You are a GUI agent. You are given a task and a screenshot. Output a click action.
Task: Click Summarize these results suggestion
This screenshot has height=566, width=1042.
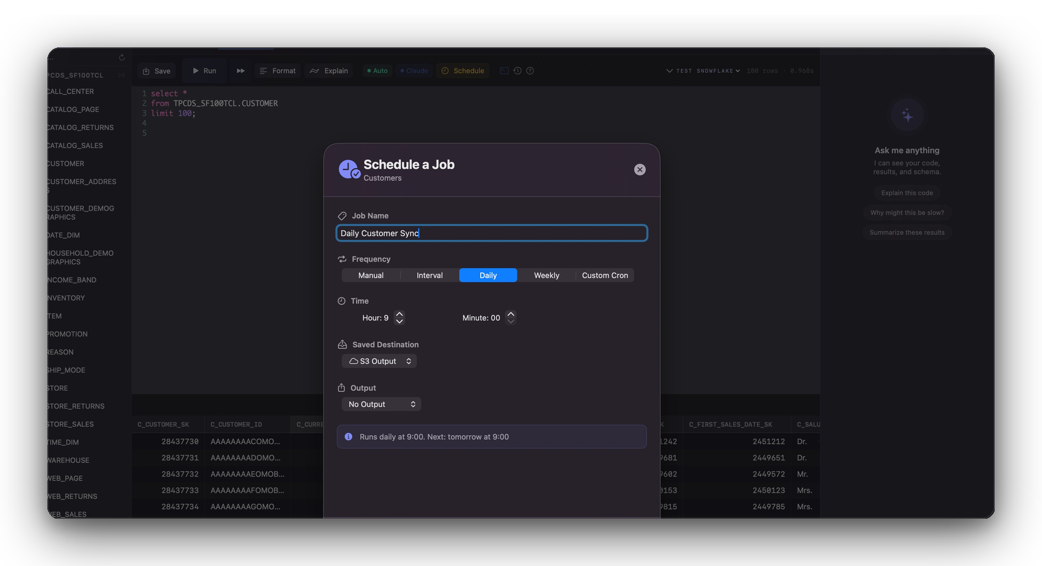coord(906,233)
